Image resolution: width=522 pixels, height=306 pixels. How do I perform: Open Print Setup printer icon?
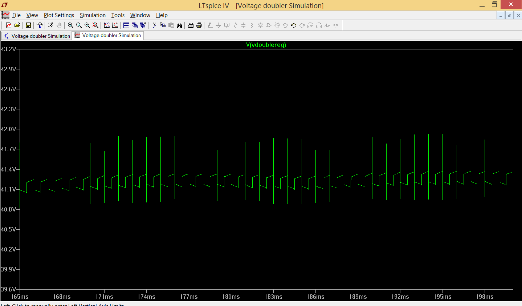pyautogui.click(x=191, y=25)
